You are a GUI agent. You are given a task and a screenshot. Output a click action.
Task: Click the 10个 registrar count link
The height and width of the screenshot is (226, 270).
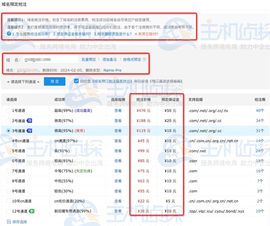click(x=260, y=211)
